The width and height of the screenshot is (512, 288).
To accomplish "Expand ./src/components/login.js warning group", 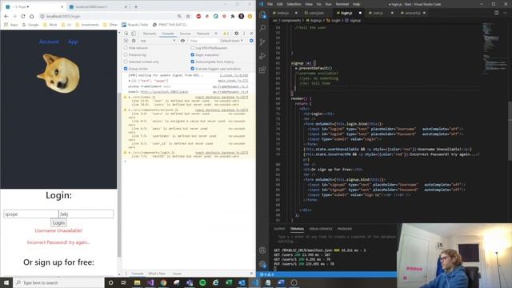I will (x=130, y=153).
